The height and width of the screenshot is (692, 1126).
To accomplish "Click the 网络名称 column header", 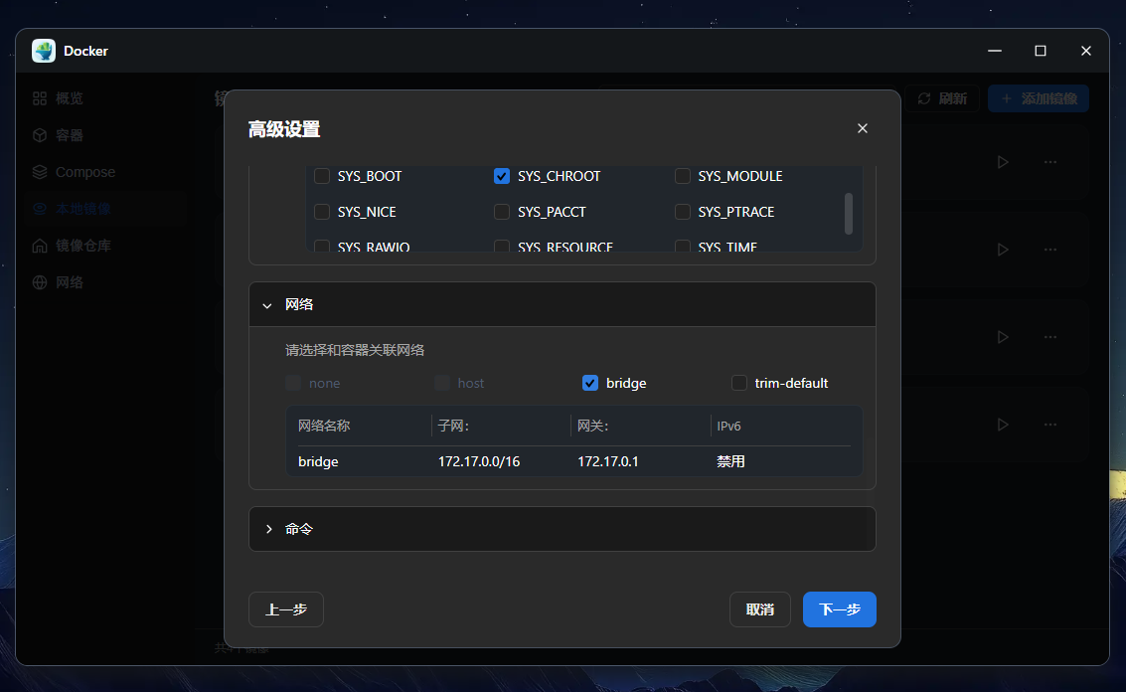I will [x=324, y=427].
